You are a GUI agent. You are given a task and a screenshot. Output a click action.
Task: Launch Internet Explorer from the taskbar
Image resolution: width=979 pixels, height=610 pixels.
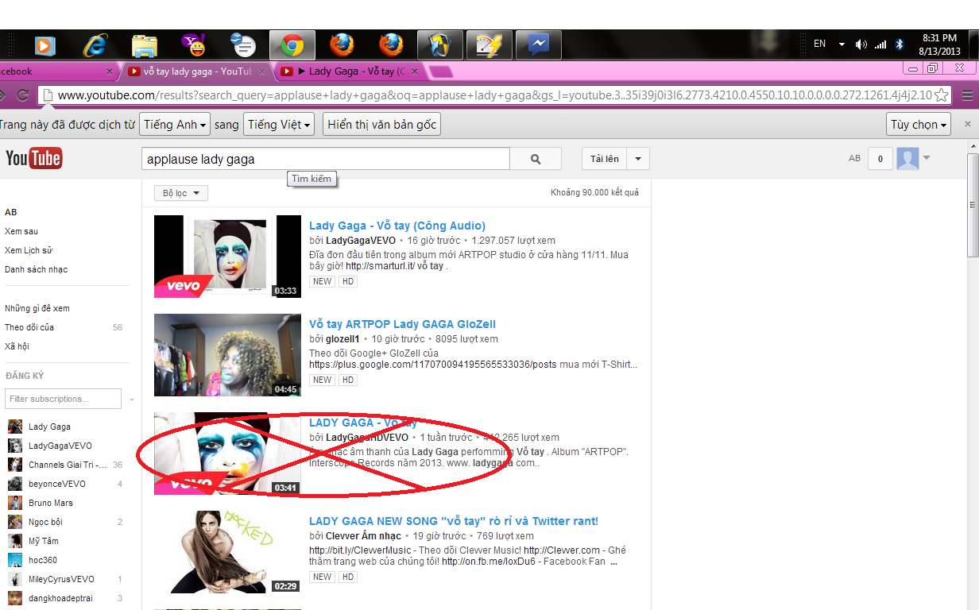pos(96,45)
